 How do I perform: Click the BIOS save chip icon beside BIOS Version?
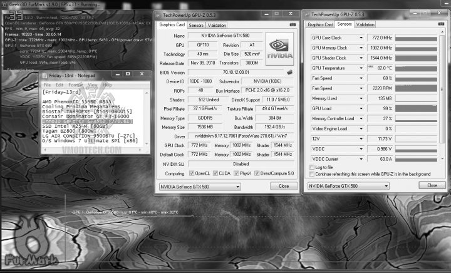point(289,72)
